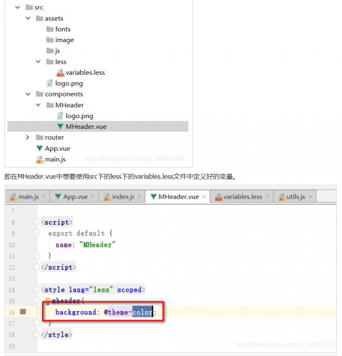
Task: Click the lightbulb hint icon on line 15
Action: coord(48,301)
